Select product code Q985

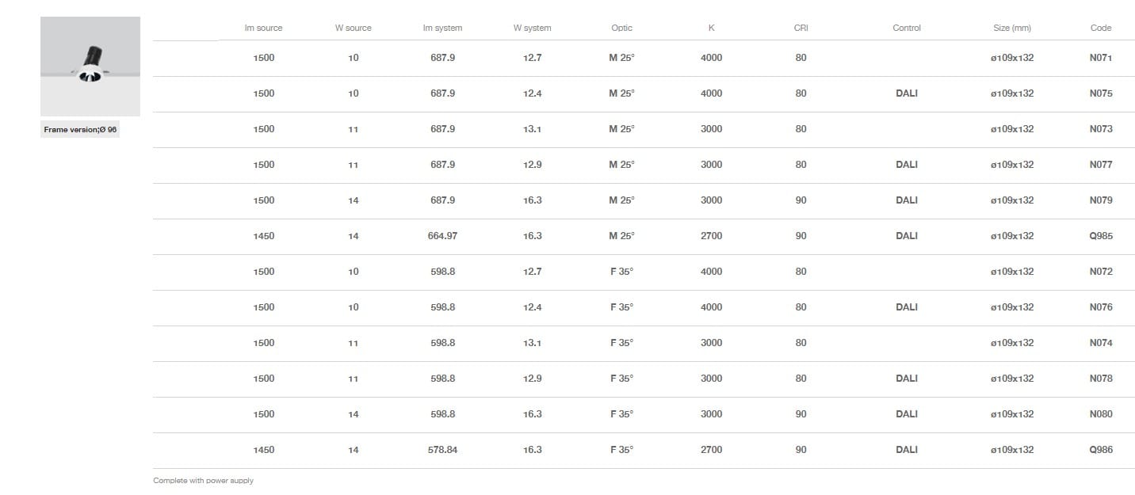[x=1101, y=236]
